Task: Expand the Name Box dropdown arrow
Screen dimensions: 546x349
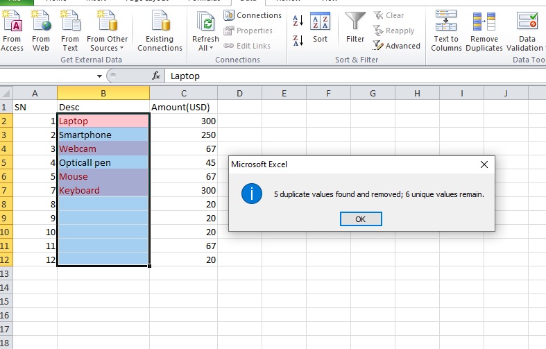Action: (x=99, y=76)
